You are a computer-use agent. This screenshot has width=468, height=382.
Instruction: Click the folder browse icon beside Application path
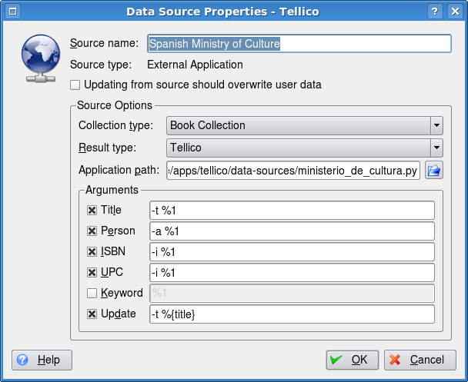(434, 171)
